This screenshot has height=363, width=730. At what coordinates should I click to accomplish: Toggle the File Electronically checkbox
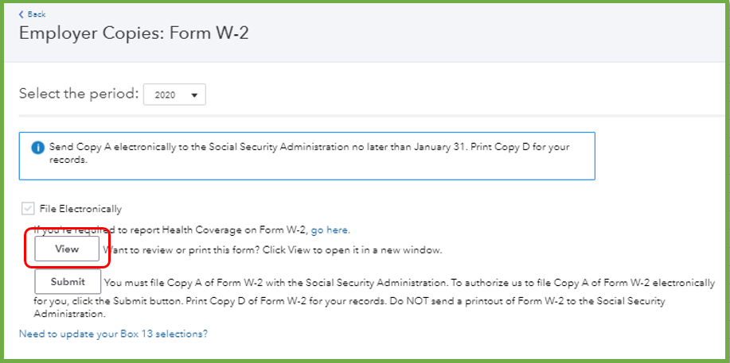[28, 209]
